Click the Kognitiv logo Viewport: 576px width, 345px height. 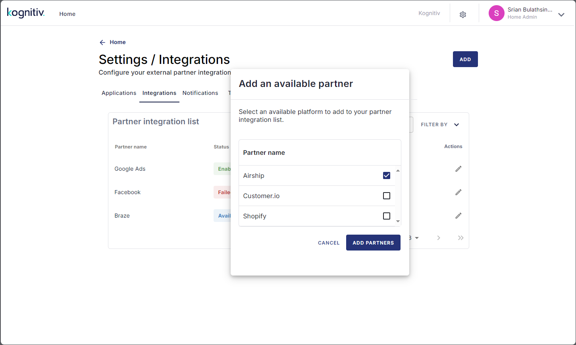click(26, 13)
